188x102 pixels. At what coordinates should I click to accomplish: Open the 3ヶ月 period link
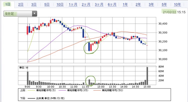pos(99,5)
